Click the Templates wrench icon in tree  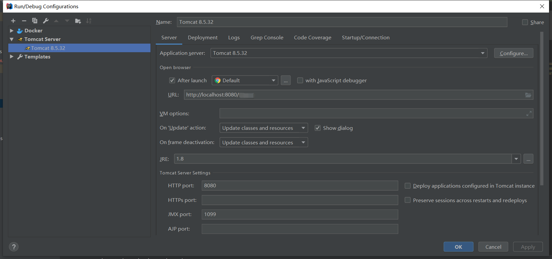click(20, 57)
